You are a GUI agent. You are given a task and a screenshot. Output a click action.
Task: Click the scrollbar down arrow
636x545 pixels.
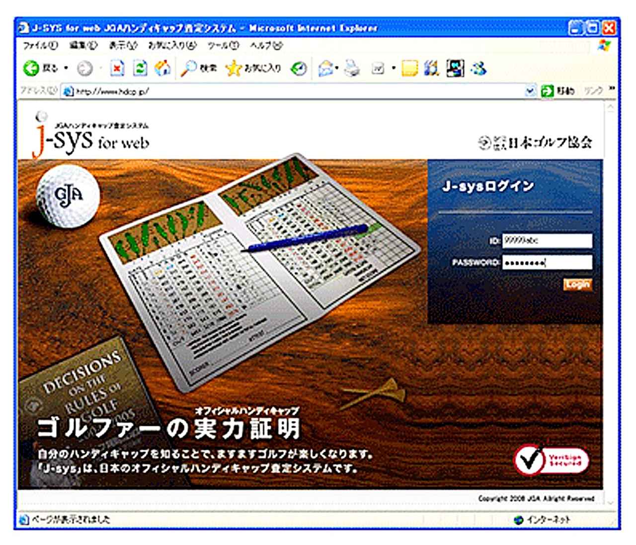tap(610, 502)
